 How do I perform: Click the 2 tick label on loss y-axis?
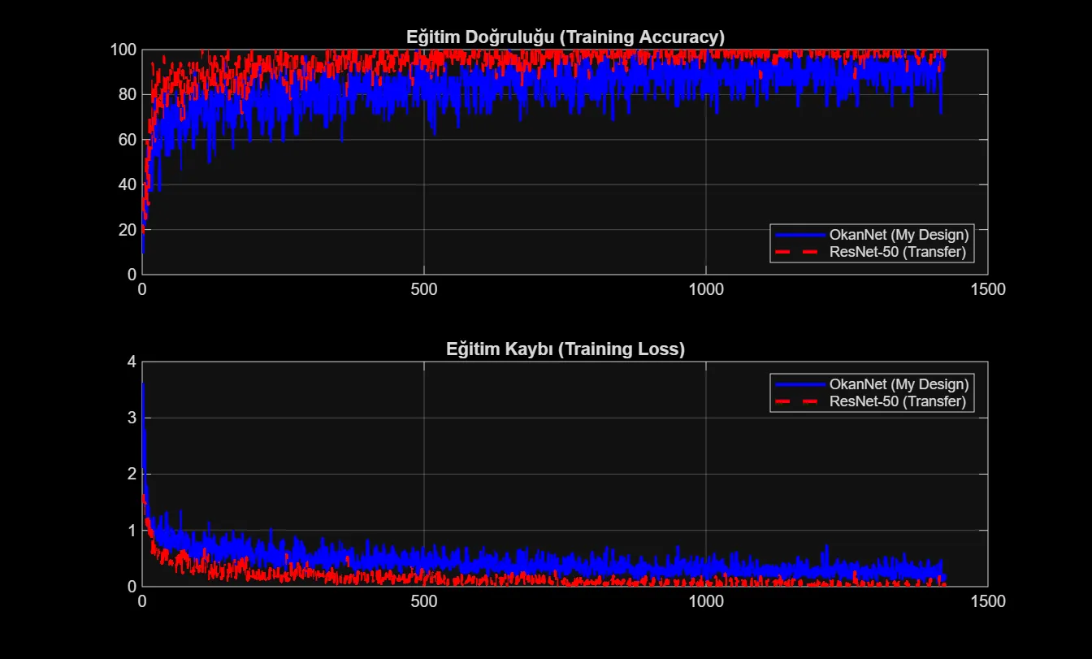[131, 475]
